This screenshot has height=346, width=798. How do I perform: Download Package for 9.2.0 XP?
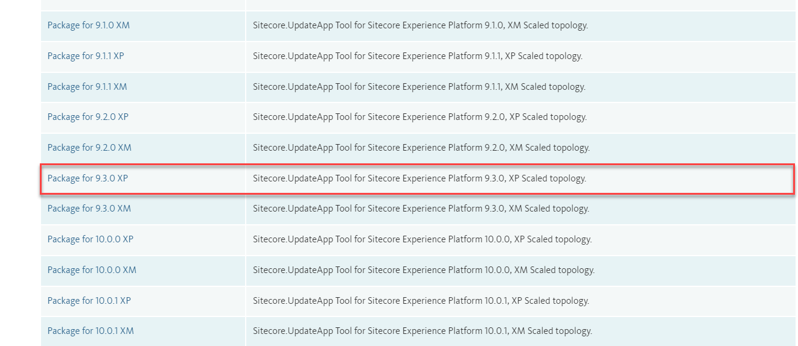88,117
